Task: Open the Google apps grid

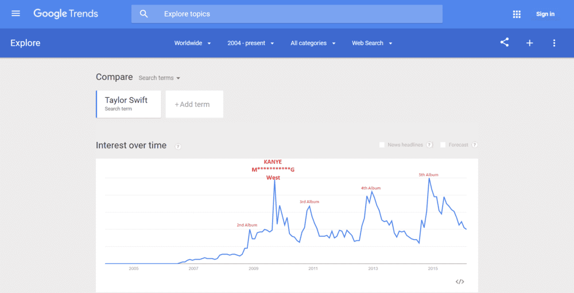Action: [517, 14]
